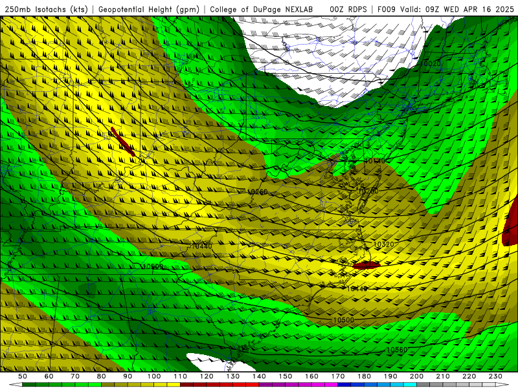The height and width of the screenshot is (388, 518).
Task: Click the left end arrow of the color bar
Action: click(x=16, y=384)
